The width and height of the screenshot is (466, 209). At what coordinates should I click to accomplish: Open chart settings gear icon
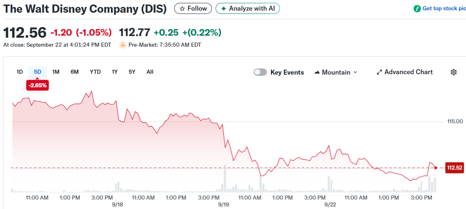[454, 72]
